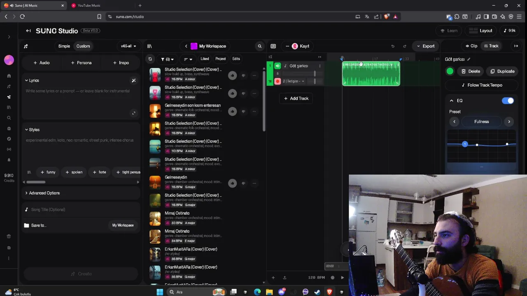The width and height of the screenshot is (527, 296).
Task: Open the v4.5-all model dropdown
Action: click(128, 46)
